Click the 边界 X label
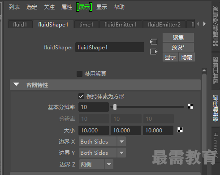Screen dimensions: 220x175 (x=67, y=141)
